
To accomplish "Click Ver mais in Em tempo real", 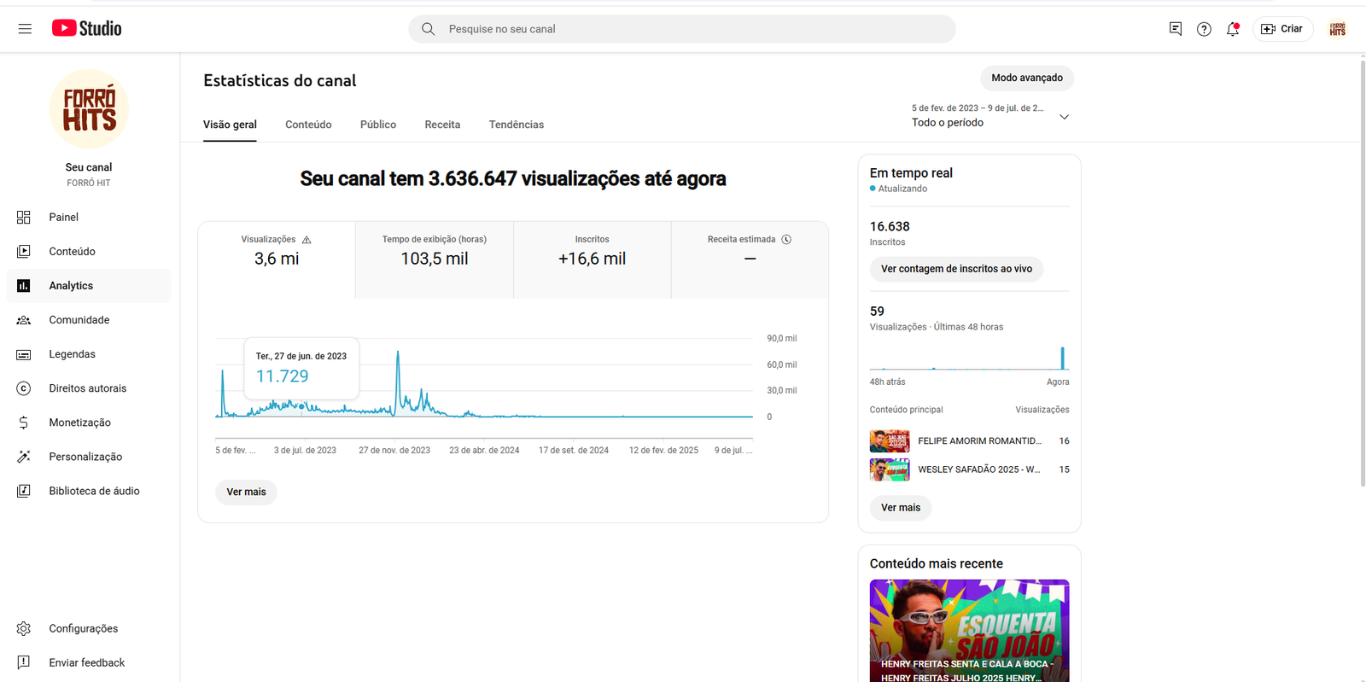I will coord(901,508).
